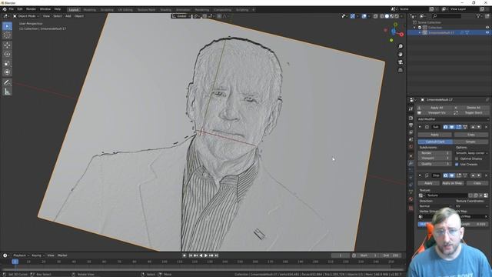Open the Playback dropdown in timeline
492x277 pixels.
click(21, 255)
